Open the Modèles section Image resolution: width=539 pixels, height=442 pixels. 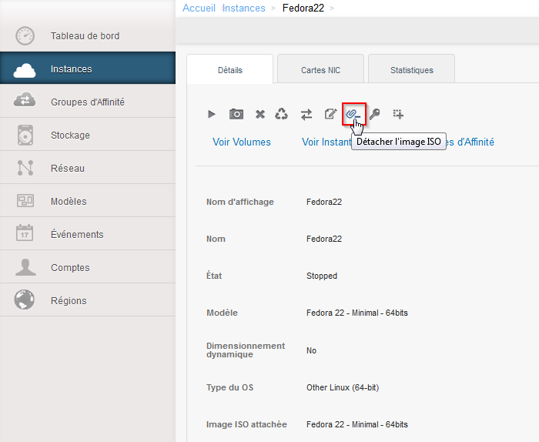[69, 202]
